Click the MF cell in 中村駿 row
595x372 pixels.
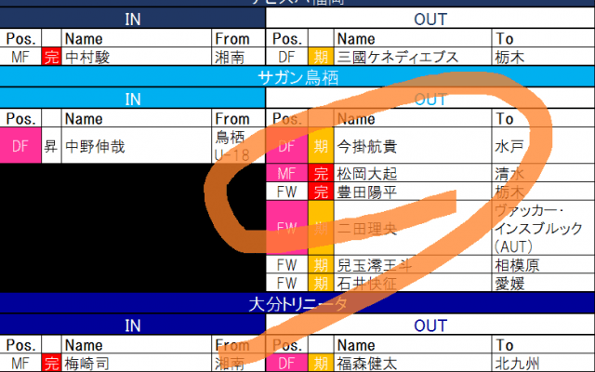20,58
